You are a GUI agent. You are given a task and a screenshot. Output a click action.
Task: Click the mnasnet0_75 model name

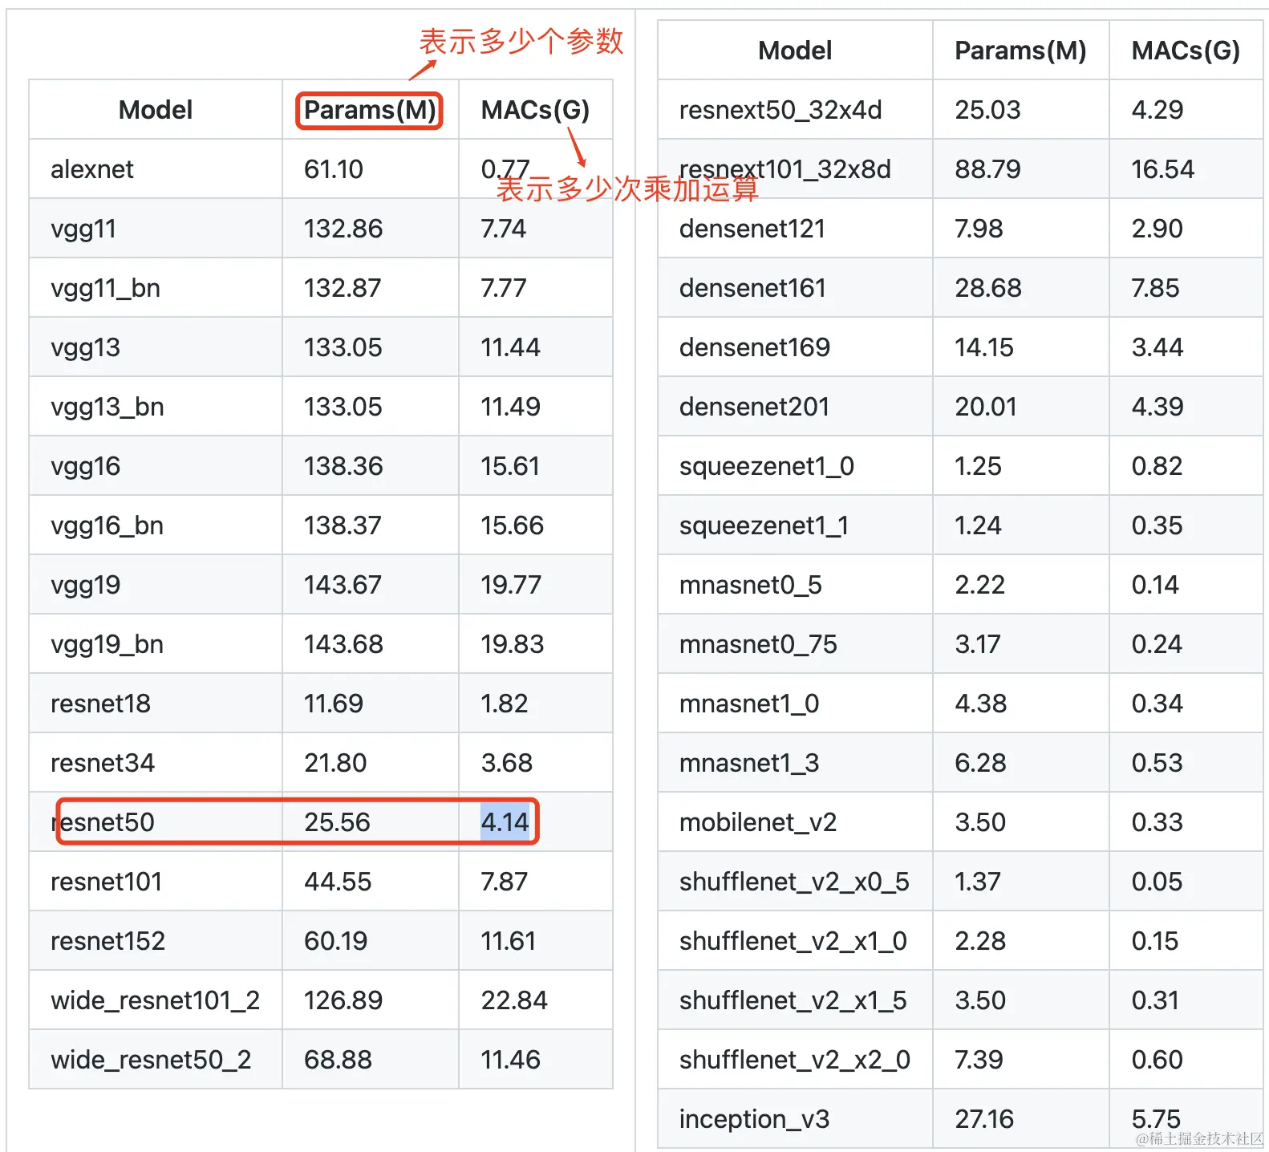tap(758, 645)
